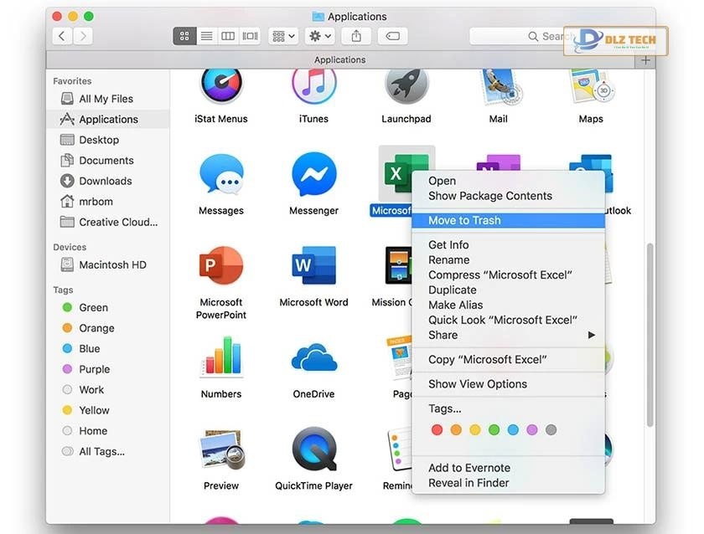The width and height of the screenshot is (704, 534).
Task: Open the OneDrive application
Action: (x=313, y=360)
